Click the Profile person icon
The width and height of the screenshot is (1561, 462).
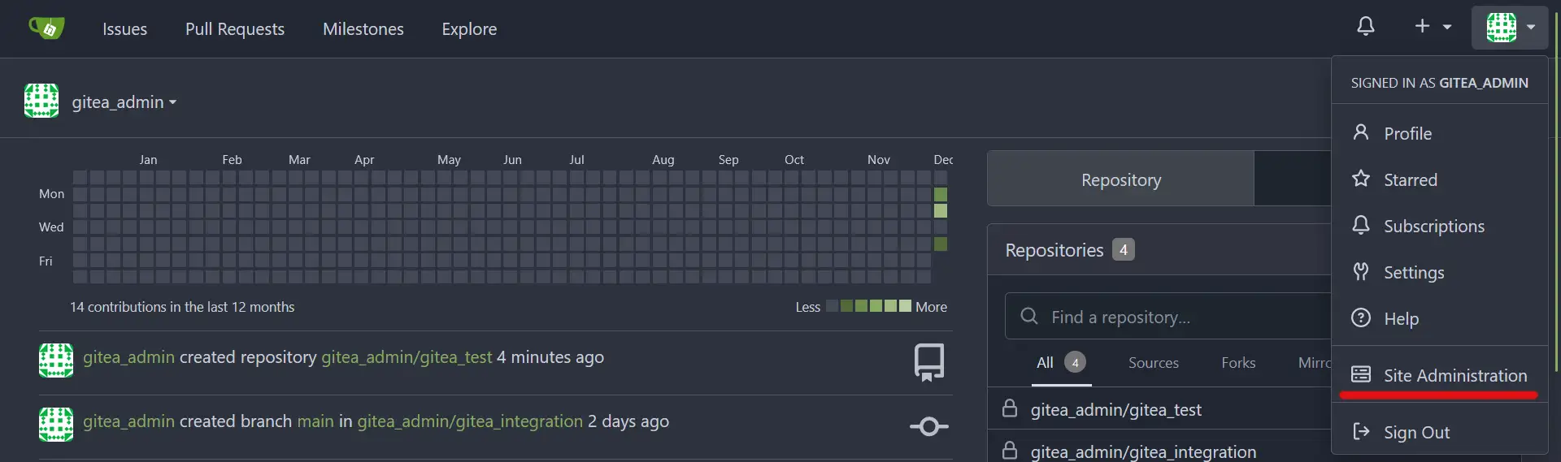1361,132
